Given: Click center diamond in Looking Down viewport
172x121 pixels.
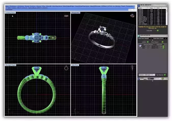Looking at the screenshot, I should click(37, 38).
